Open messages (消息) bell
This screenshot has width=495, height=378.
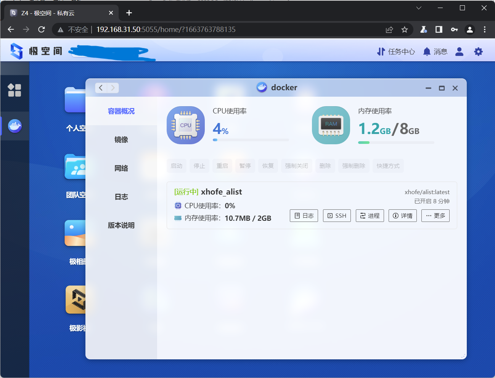point(435,51)
